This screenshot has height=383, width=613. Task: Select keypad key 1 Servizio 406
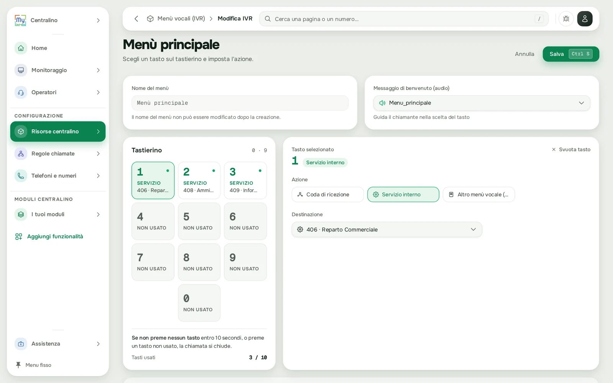153,180
